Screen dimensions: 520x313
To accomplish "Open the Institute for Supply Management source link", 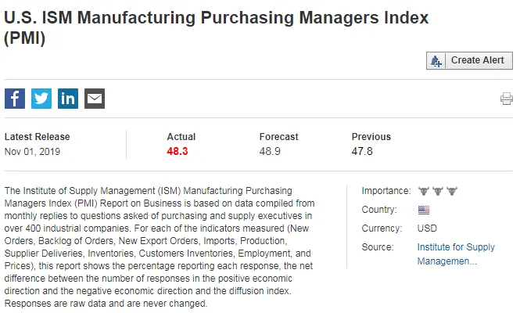I will (456, 254).
